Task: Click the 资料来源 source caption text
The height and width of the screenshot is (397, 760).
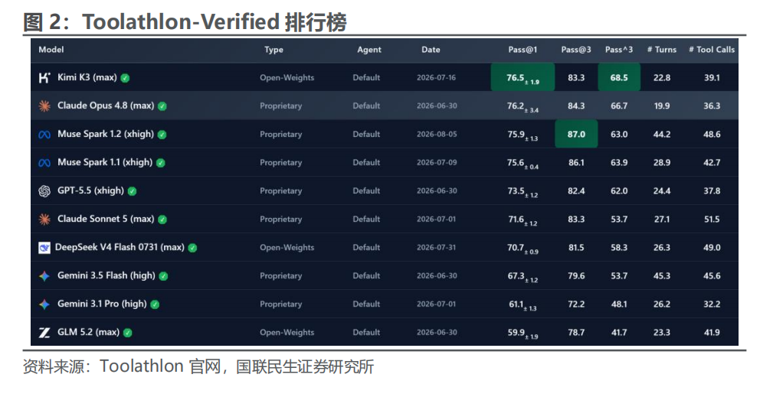Action: point(198,366)
